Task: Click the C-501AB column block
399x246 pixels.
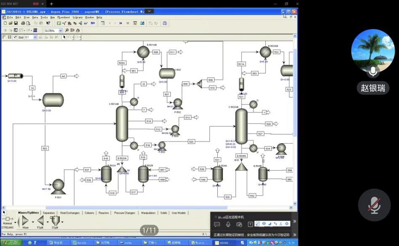Action: tap(122, 123)
